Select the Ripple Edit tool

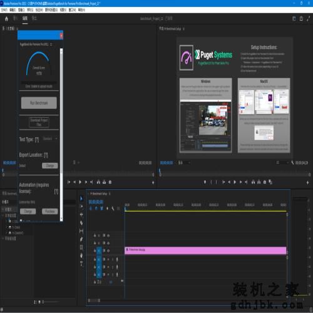(81, 215)
